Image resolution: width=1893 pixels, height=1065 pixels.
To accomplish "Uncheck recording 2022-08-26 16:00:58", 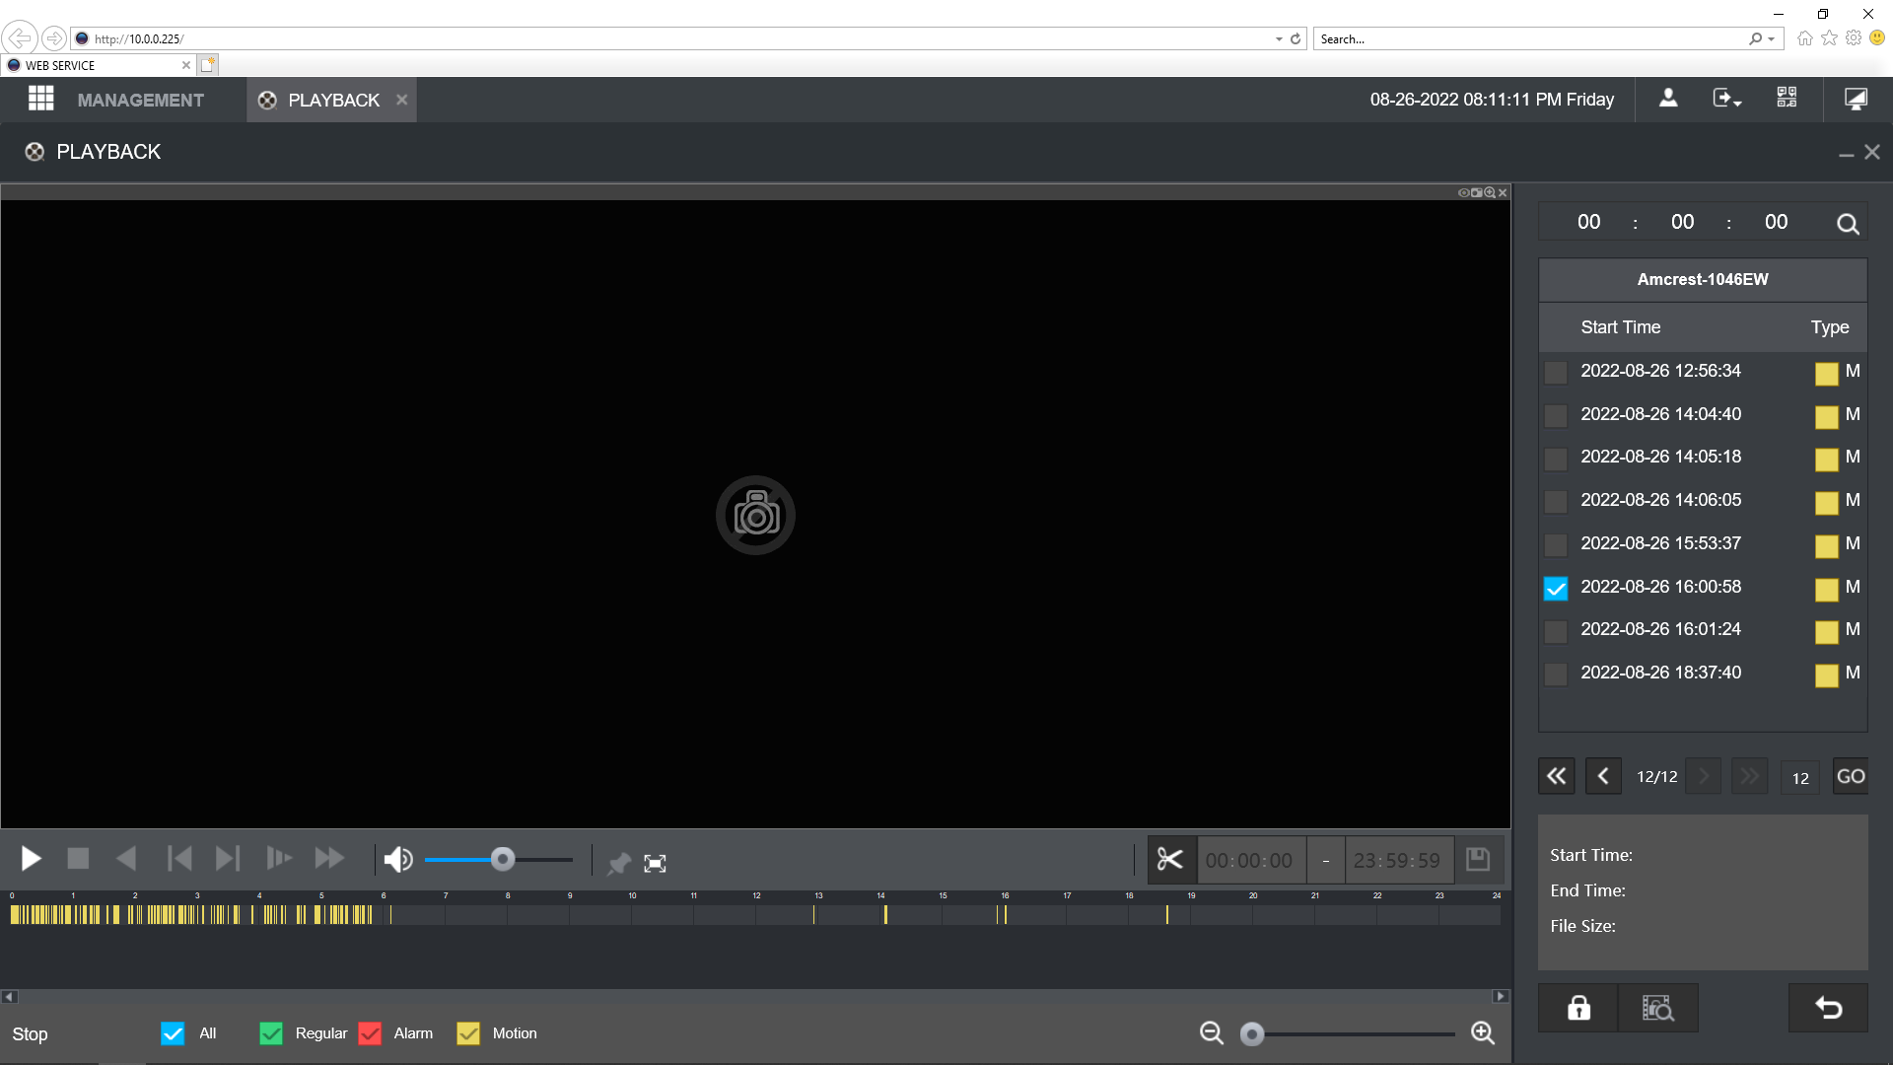I will tap(1556, 589).
